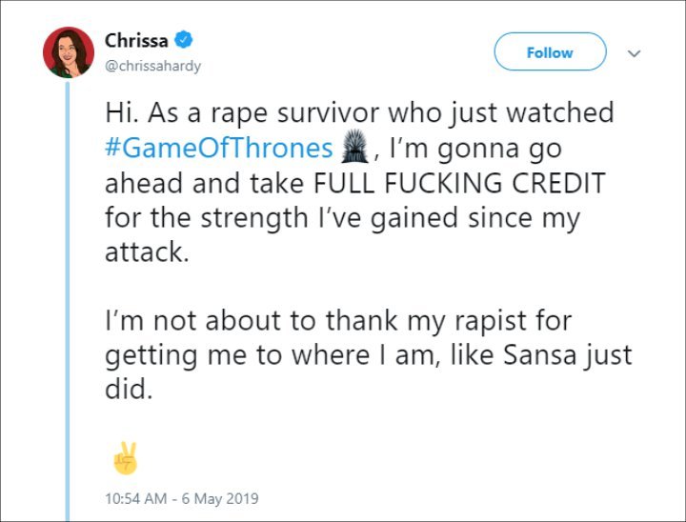Click the 6 May 2019 date

pyautogui.click(x=220, y=498)
